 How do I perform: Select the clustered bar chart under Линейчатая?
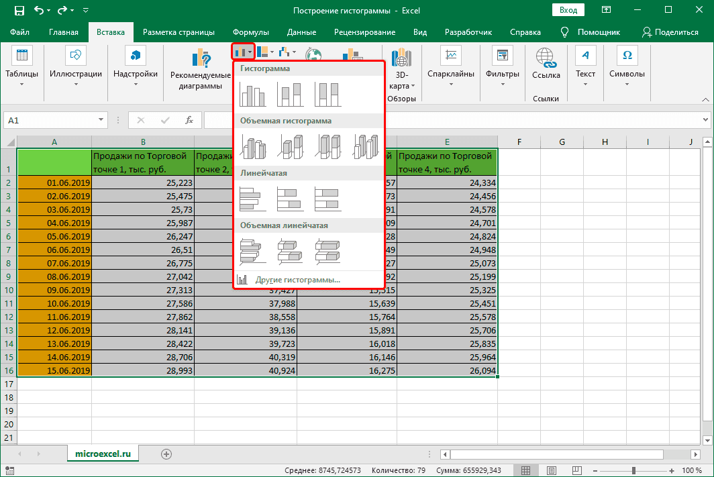pyautogui.click(x=253, y=199)
